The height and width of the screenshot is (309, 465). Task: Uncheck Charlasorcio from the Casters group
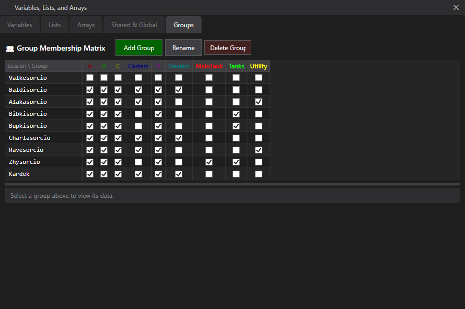coord(138,138)
